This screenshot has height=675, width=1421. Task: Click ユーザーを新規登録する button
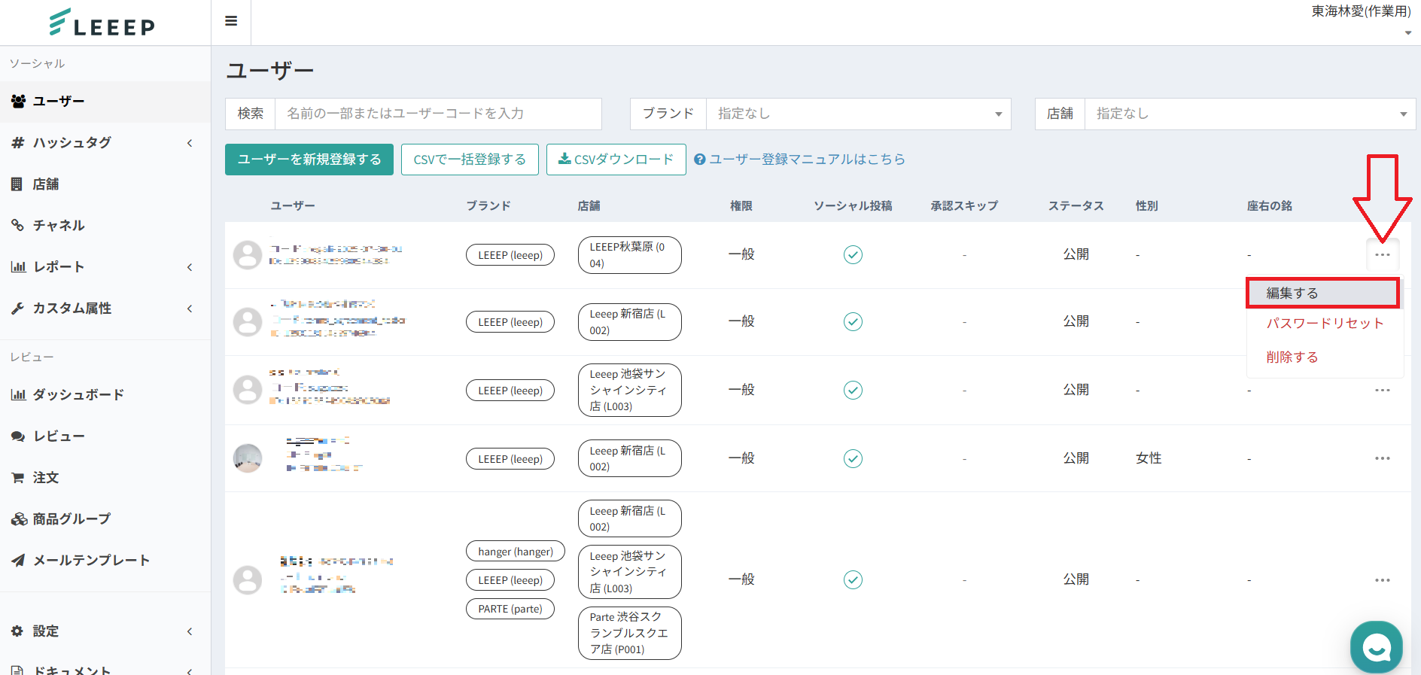click(x=309, y=160)
